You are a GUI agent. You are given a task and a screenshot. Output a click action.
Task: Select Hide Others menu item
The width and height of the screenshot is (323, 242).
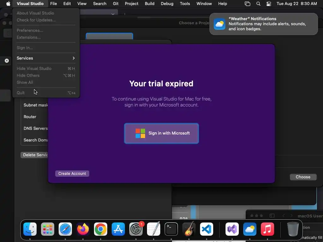tap(46, 76)
